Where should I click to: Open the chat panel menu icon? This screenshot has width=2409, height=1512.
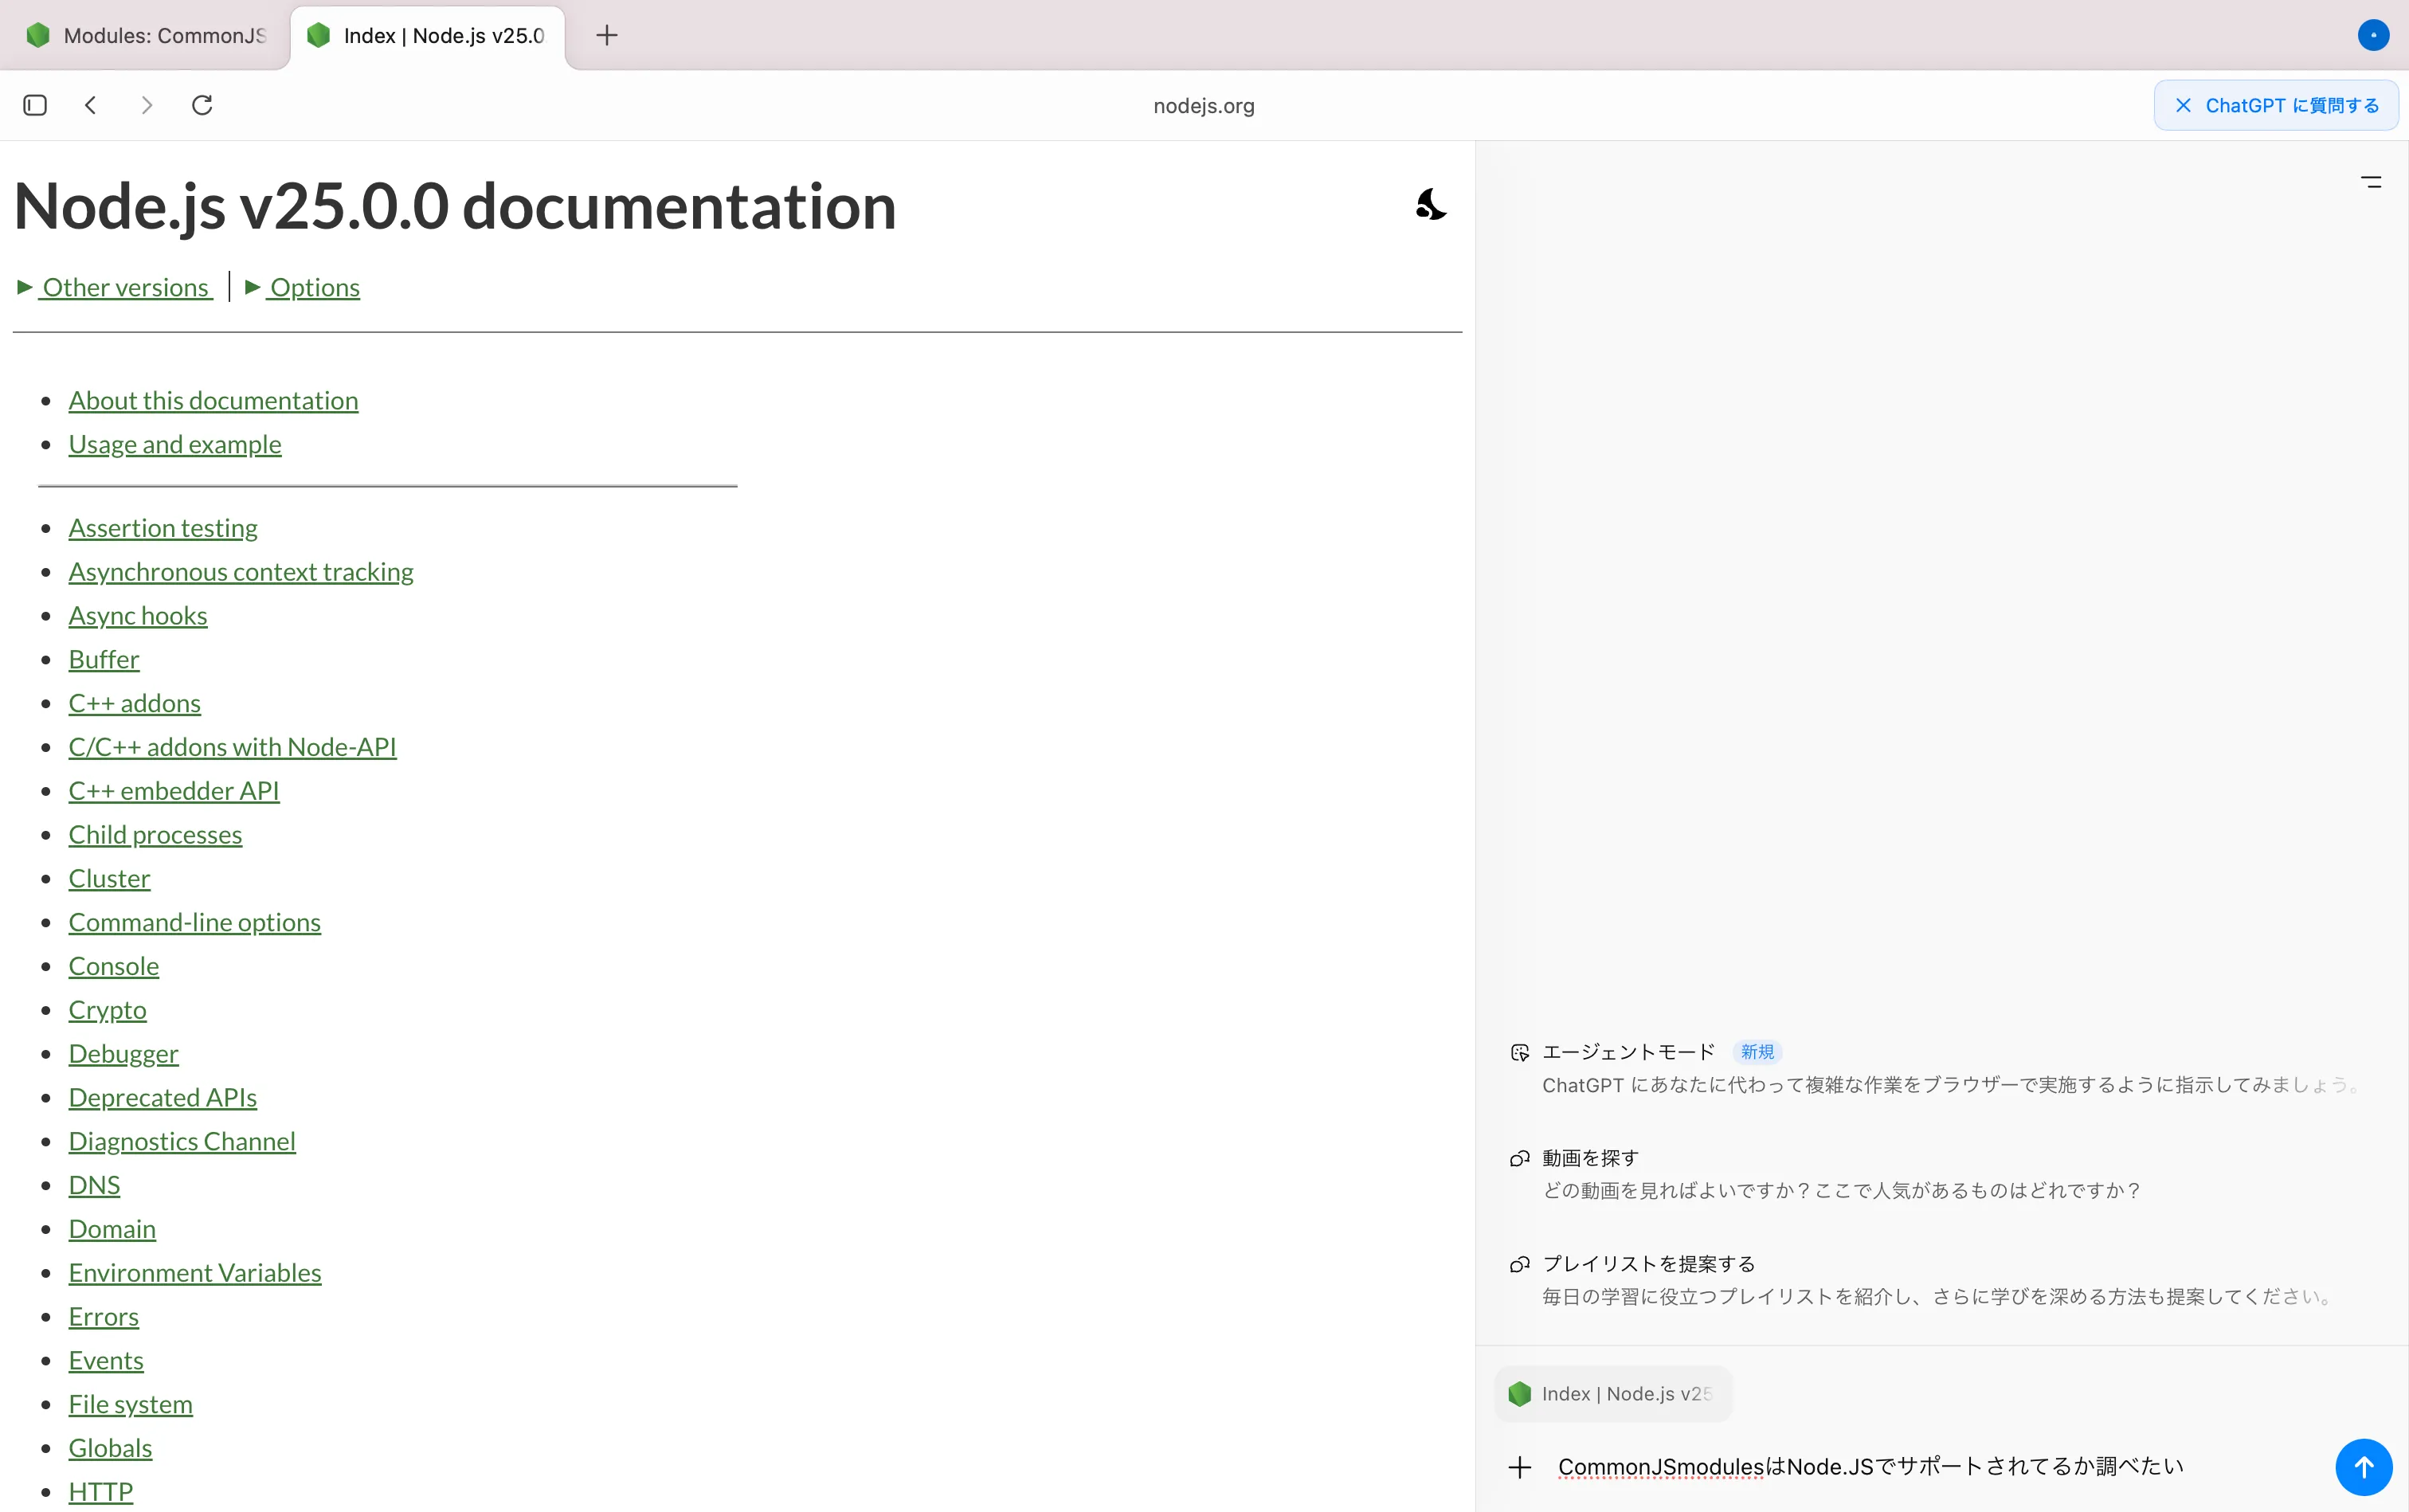pos(2371,182)
